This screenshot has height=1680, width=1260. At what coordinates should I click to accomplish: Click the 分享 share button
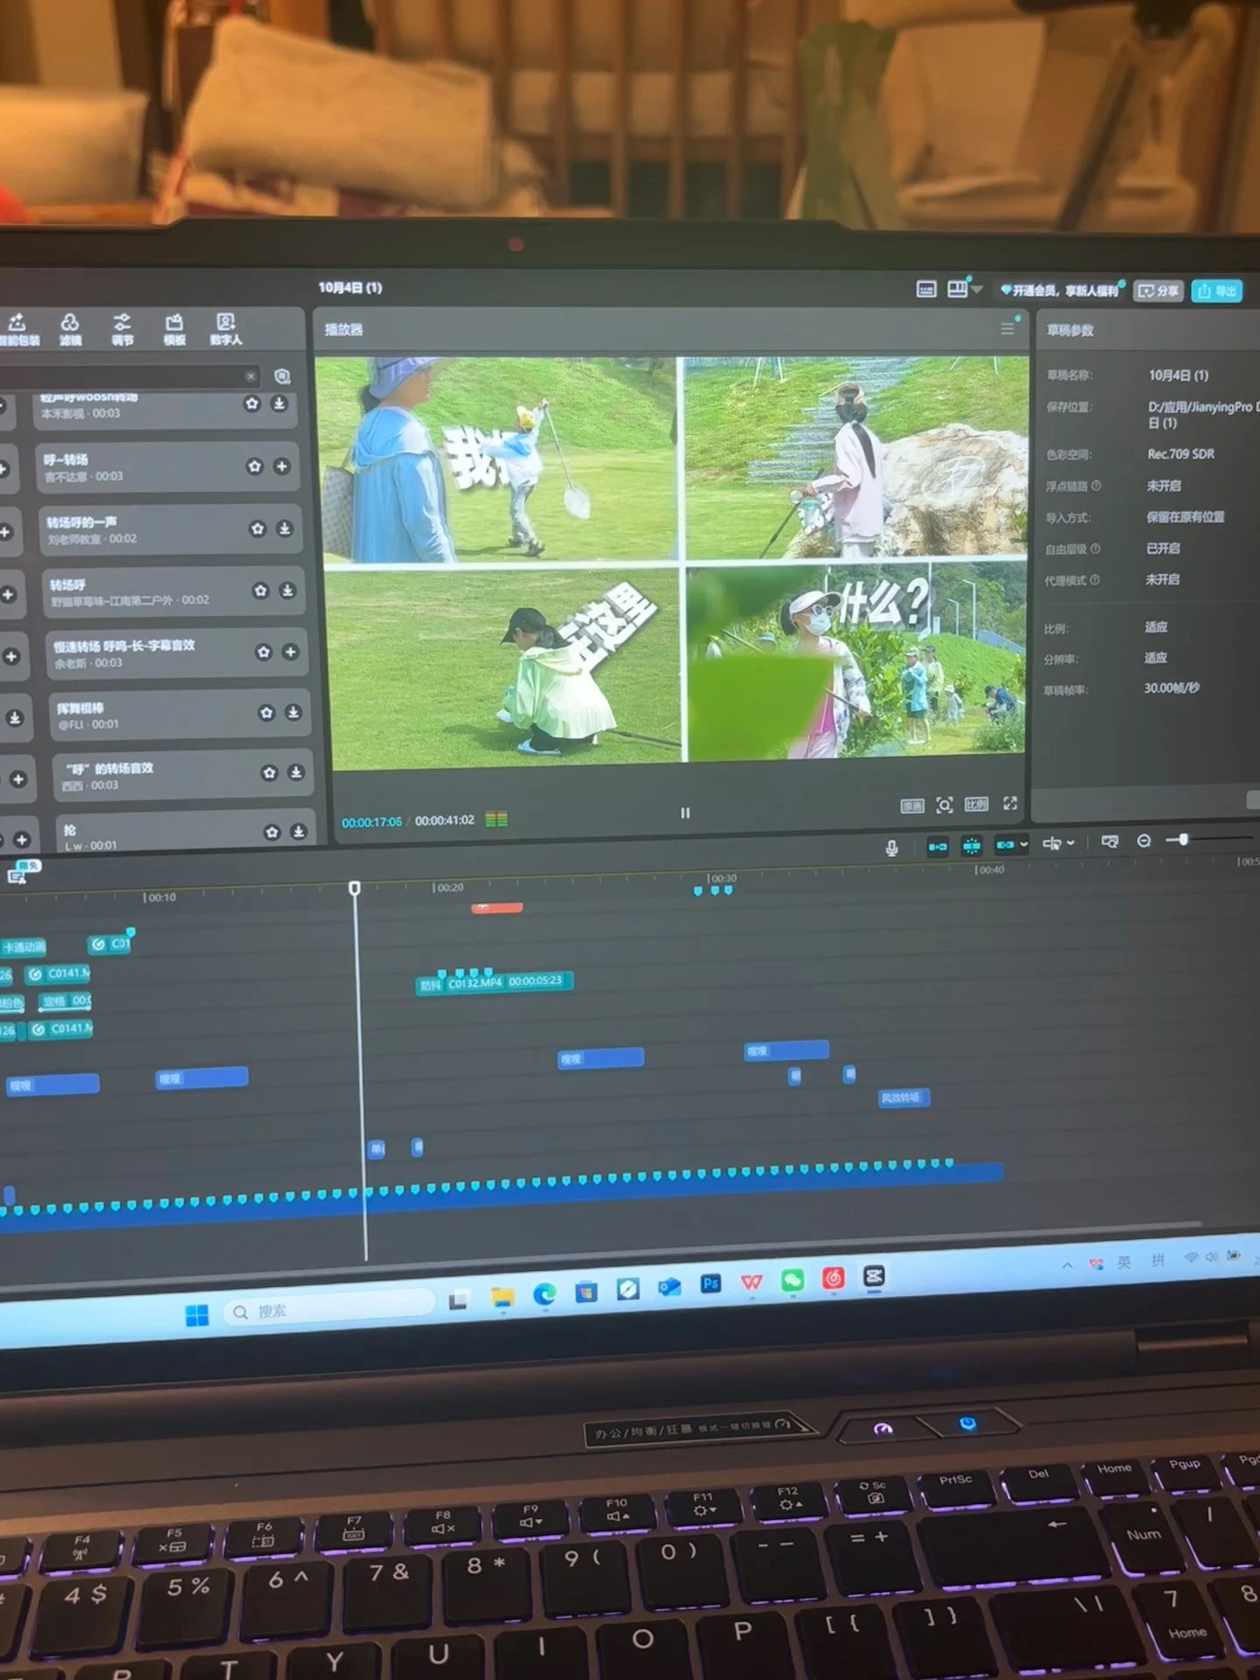1158,290
